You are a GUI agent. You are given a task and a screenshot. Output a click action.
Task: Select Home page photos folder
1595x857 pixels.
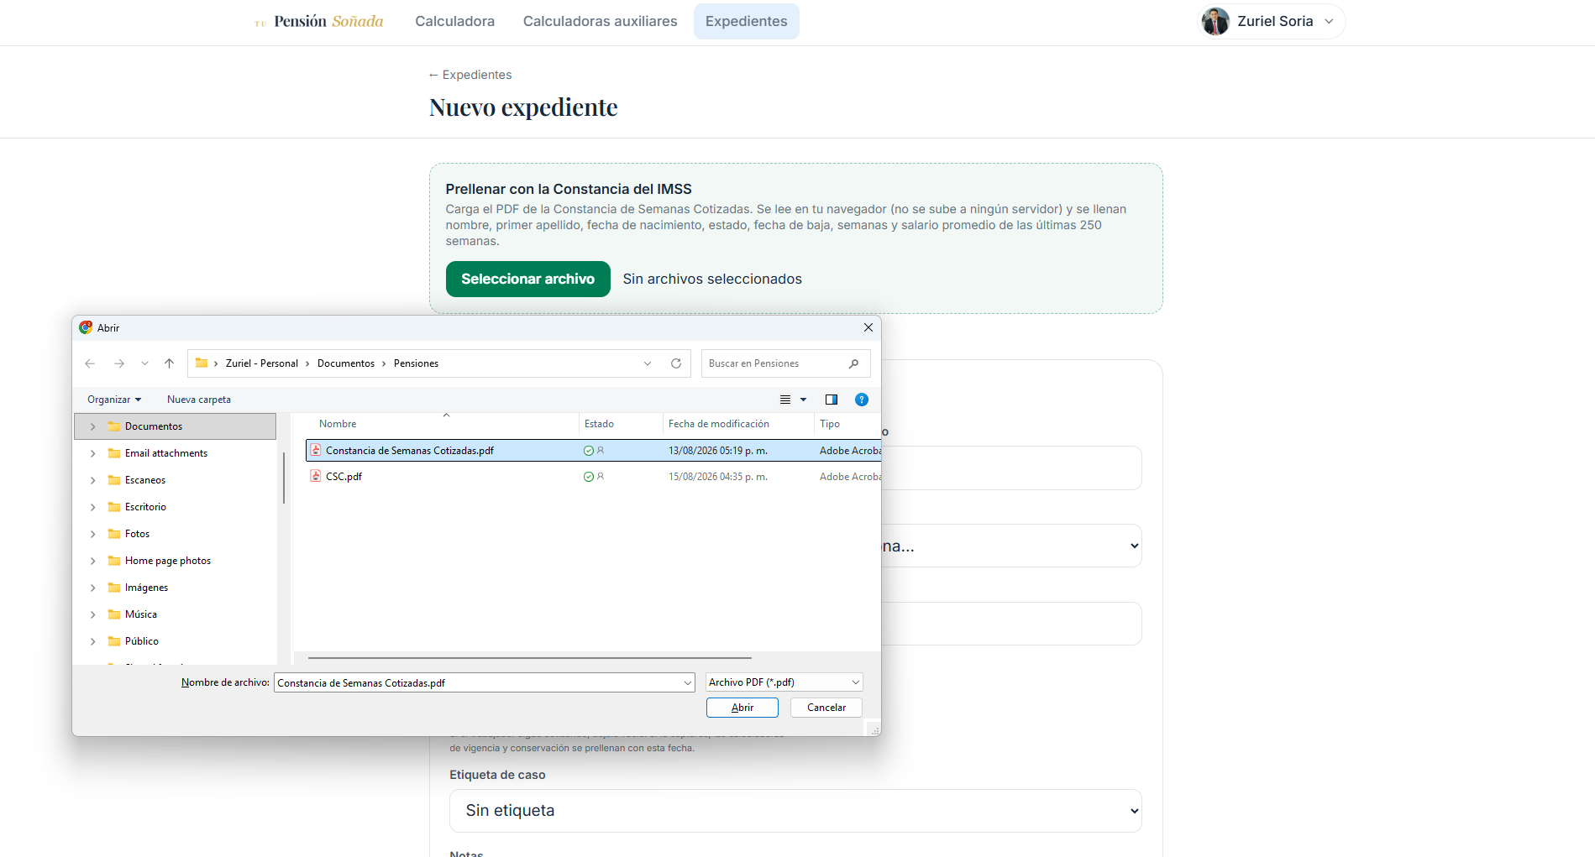[168, 561]
